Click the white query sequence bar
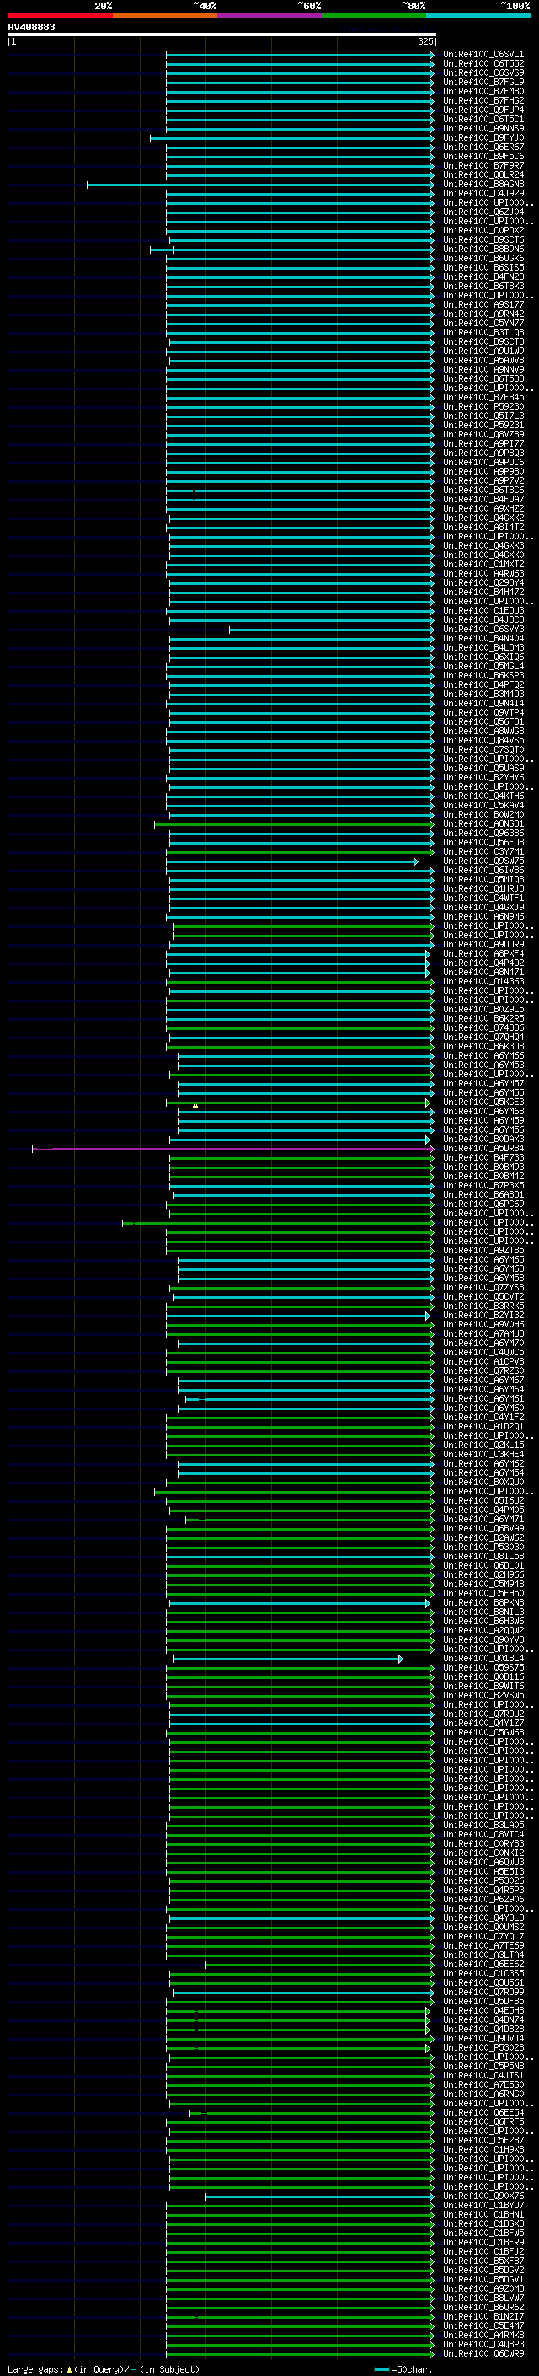The width and height of the screenshot is (539, 2376). click(x=222, y=34)
